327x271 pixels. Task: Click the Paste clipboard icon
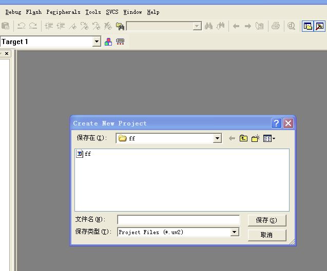[6, 26]
